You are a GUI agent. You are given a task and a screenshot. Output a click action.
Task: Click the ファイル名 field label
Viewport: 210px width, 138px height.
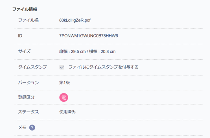pyautogui.click(x=28, y=20)
